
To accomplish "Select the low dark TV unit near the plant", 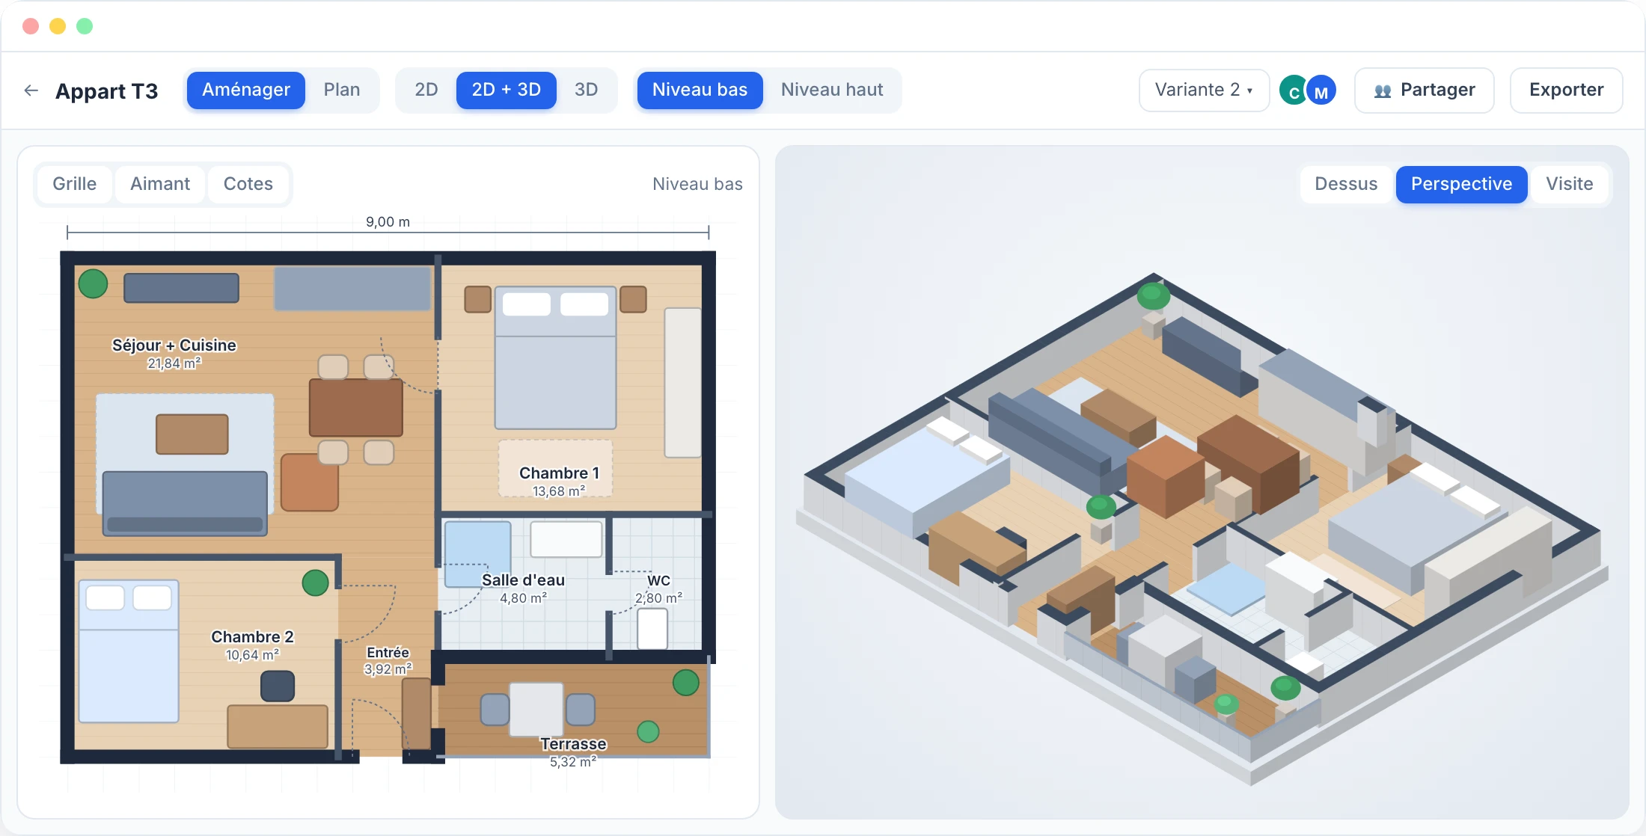I will pos(181,288).
